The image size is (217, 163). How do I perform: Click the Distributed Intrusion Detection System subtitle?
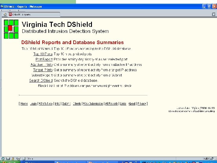(x=65, y=31)
